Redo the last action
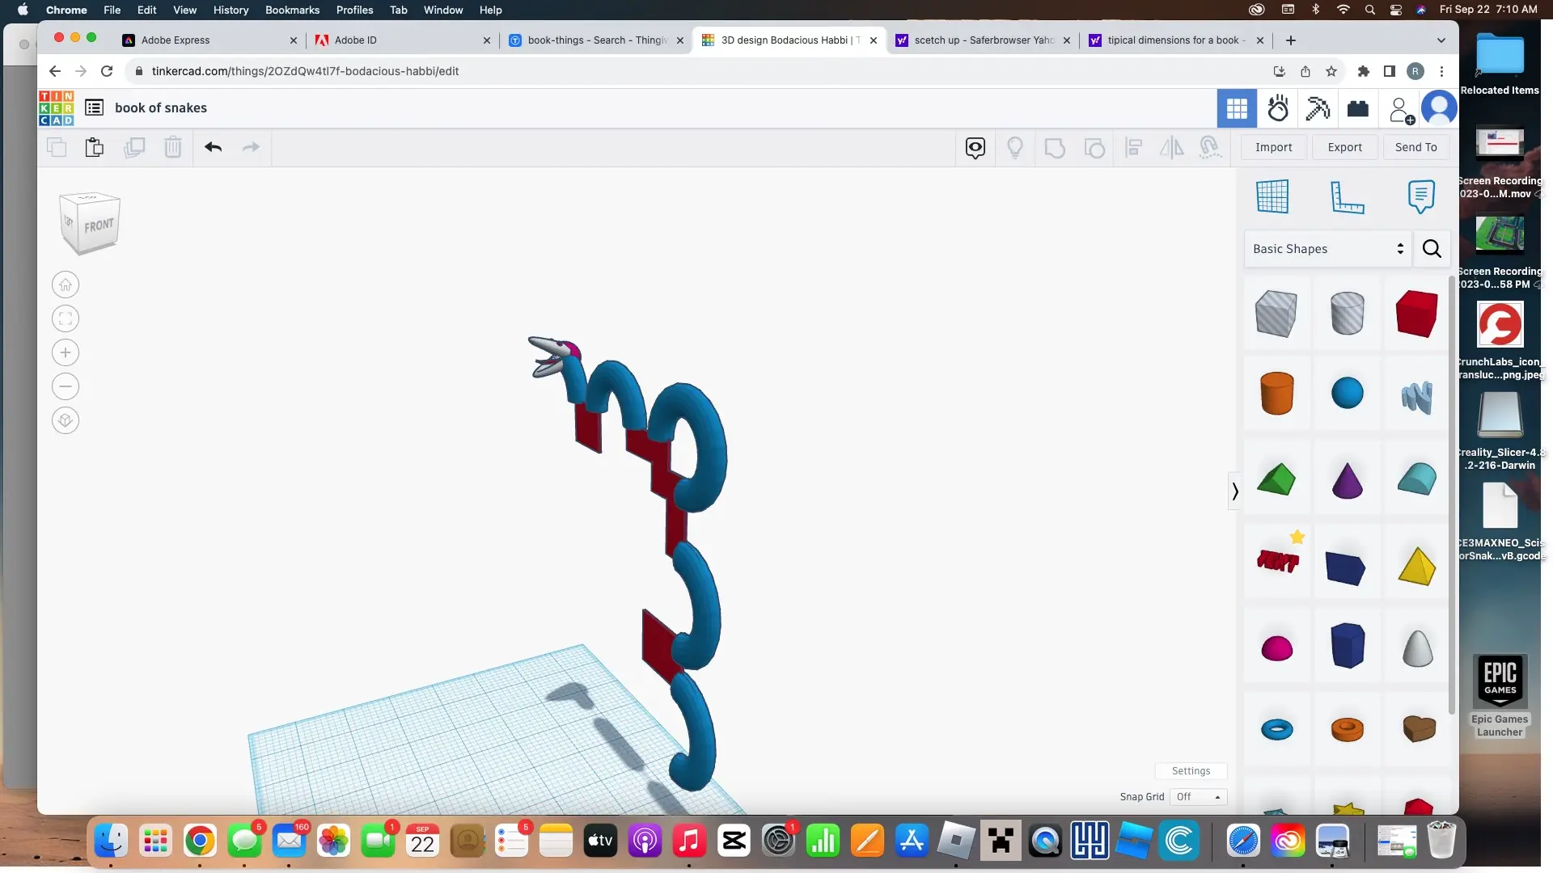The image size is (1553, 873). (252, 147)
